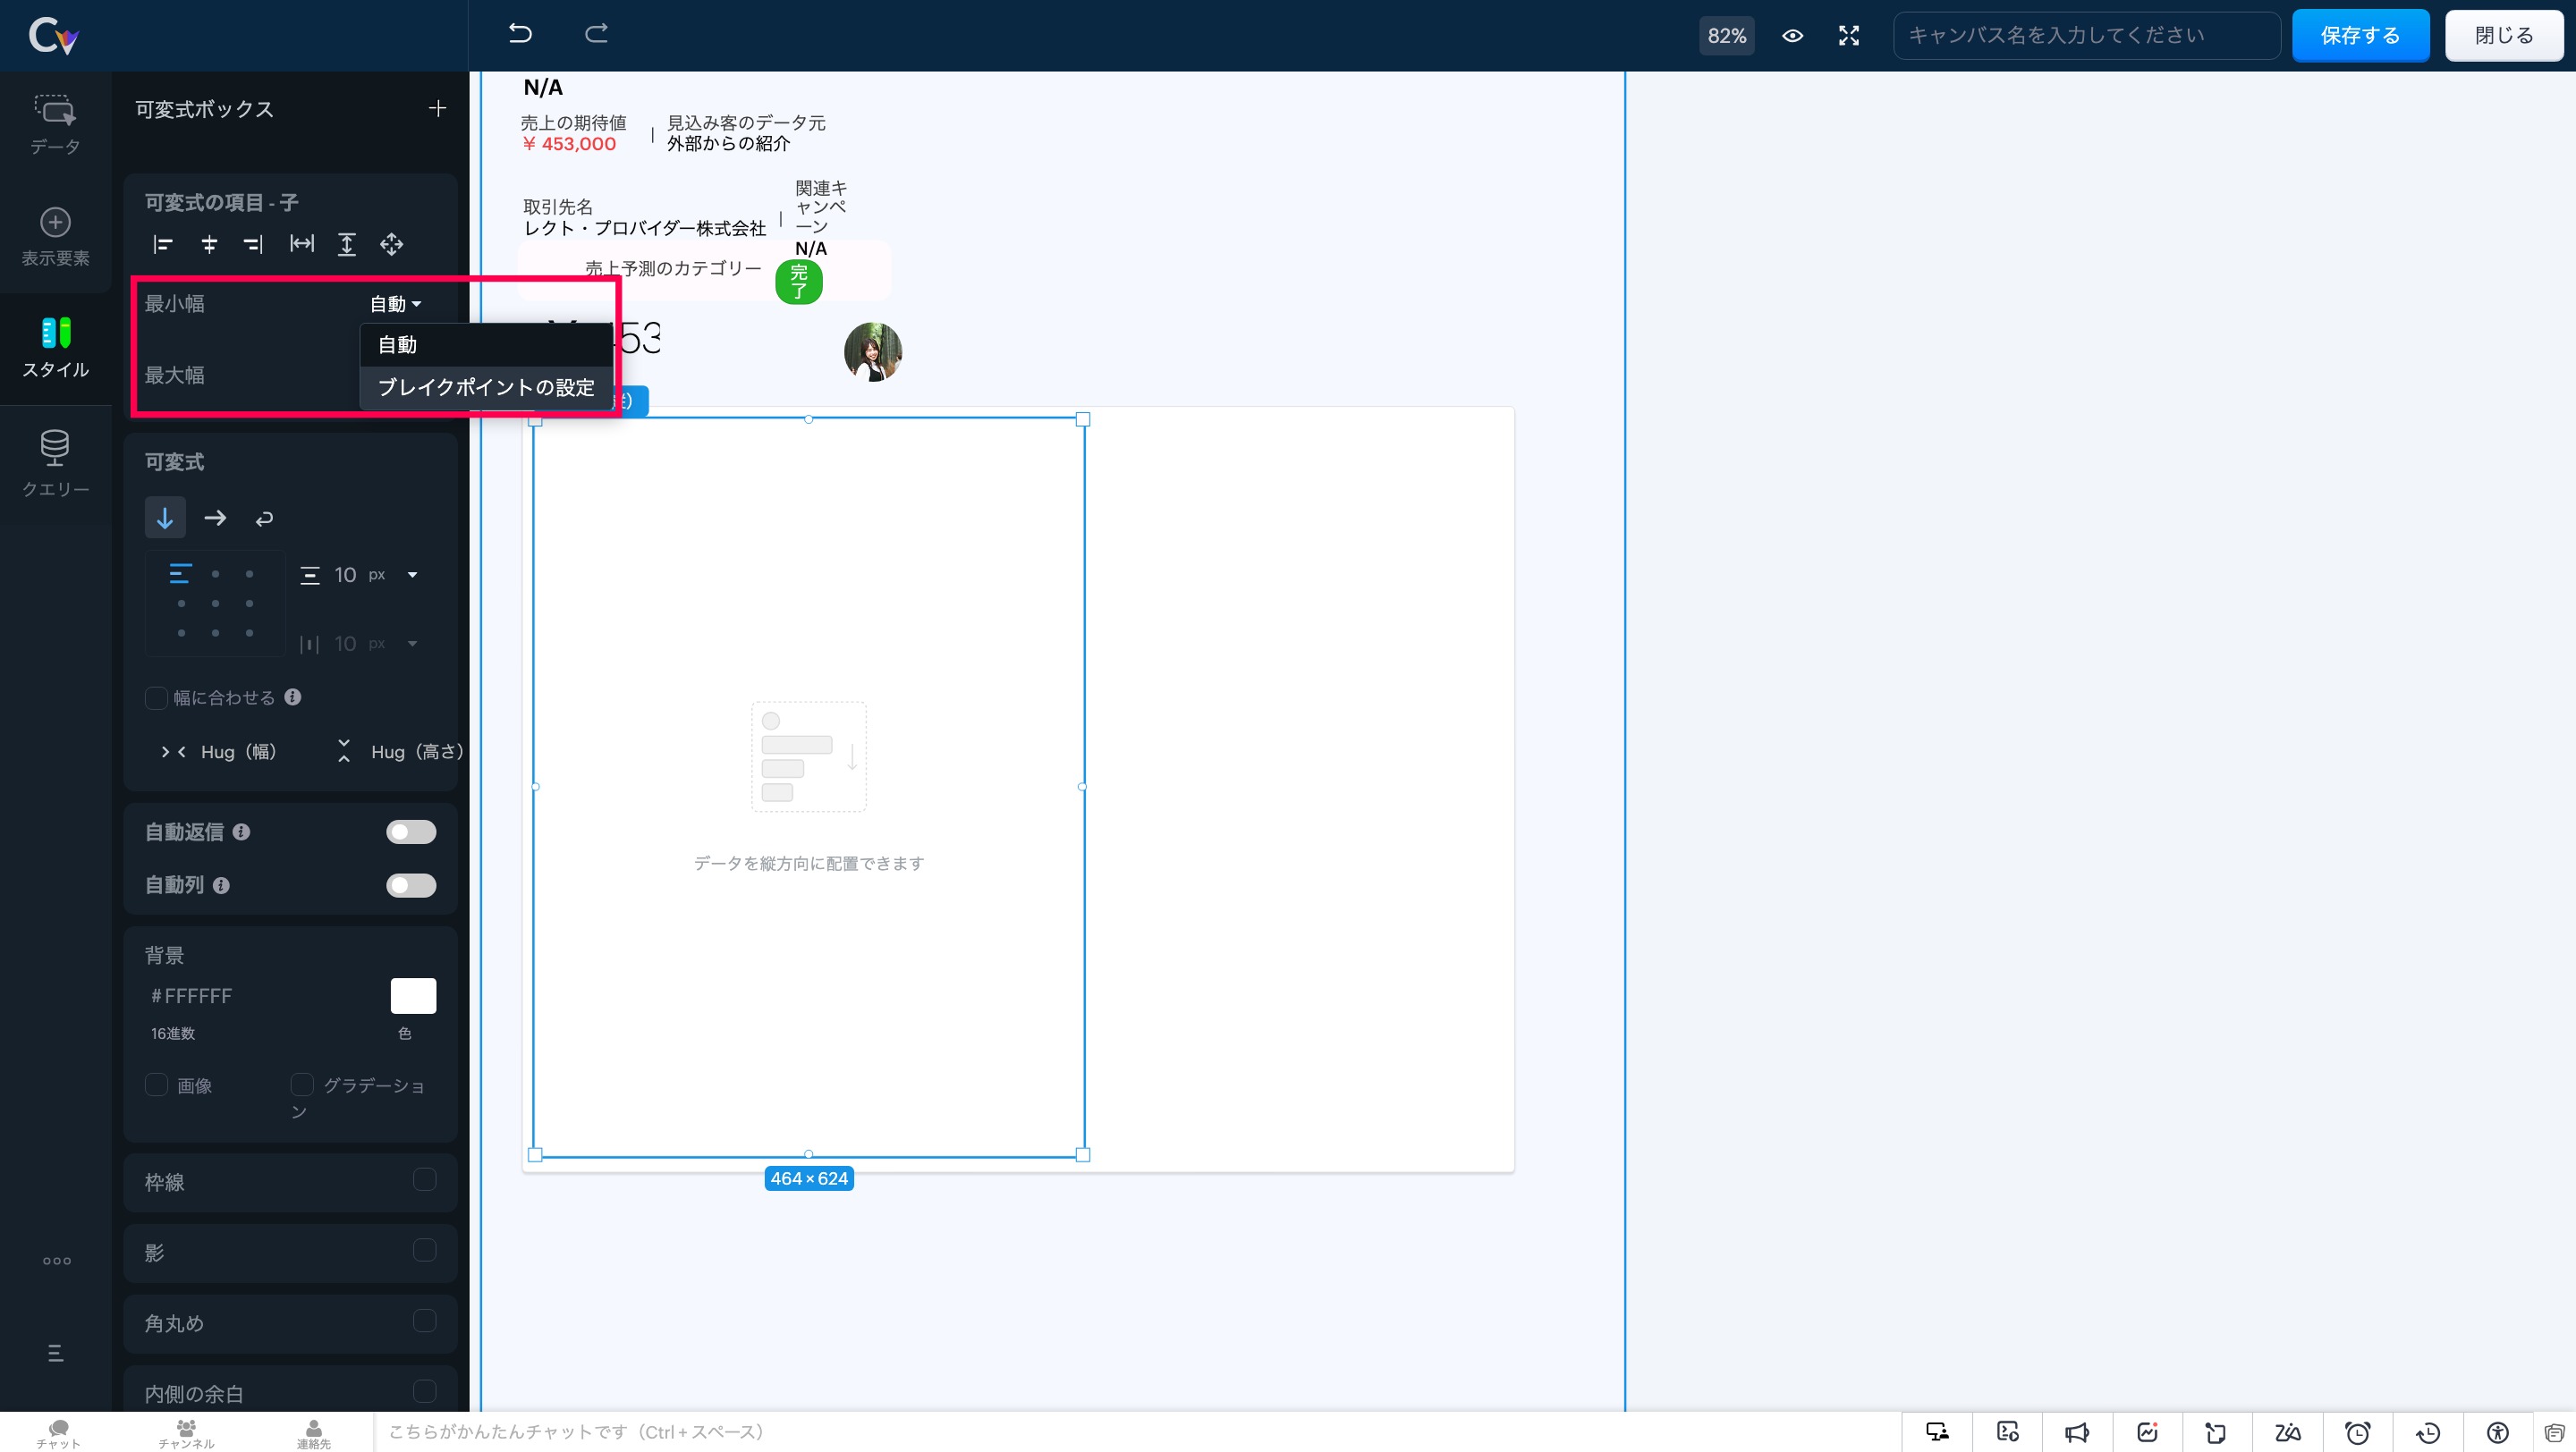Screen dimensions: 2576x1452
Task: Click the plus icon beside 可変式ボックス
Action: pyautogui.click(x=437, y=108)
